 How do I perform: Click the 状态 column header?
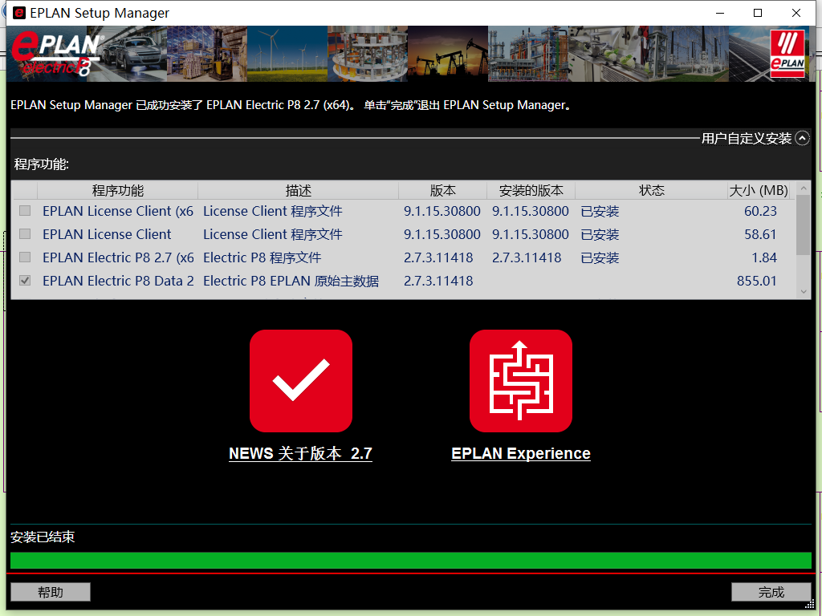click(651, 190)
